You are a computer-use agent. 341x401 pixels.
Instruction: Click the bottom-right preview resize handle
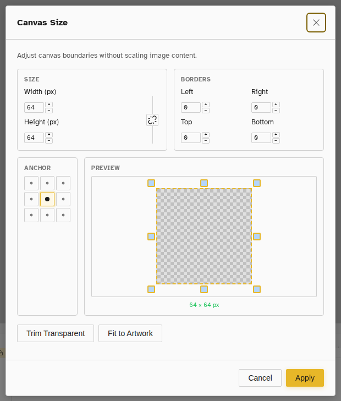257,289
